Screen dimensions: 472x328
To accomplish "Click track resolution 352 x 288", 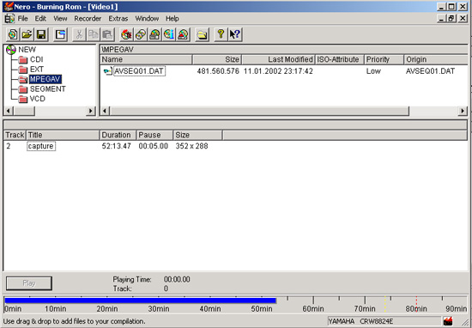I will [x=191, y=146].
